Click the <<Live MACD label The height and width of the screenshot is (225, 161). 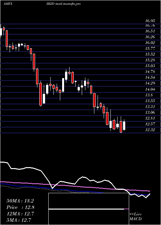click(136, 217)
